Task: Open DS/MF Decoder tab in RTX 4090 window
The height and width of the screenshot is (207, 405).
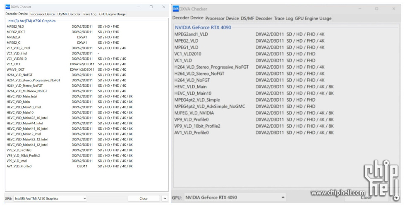Action: (x=256, y=18)
